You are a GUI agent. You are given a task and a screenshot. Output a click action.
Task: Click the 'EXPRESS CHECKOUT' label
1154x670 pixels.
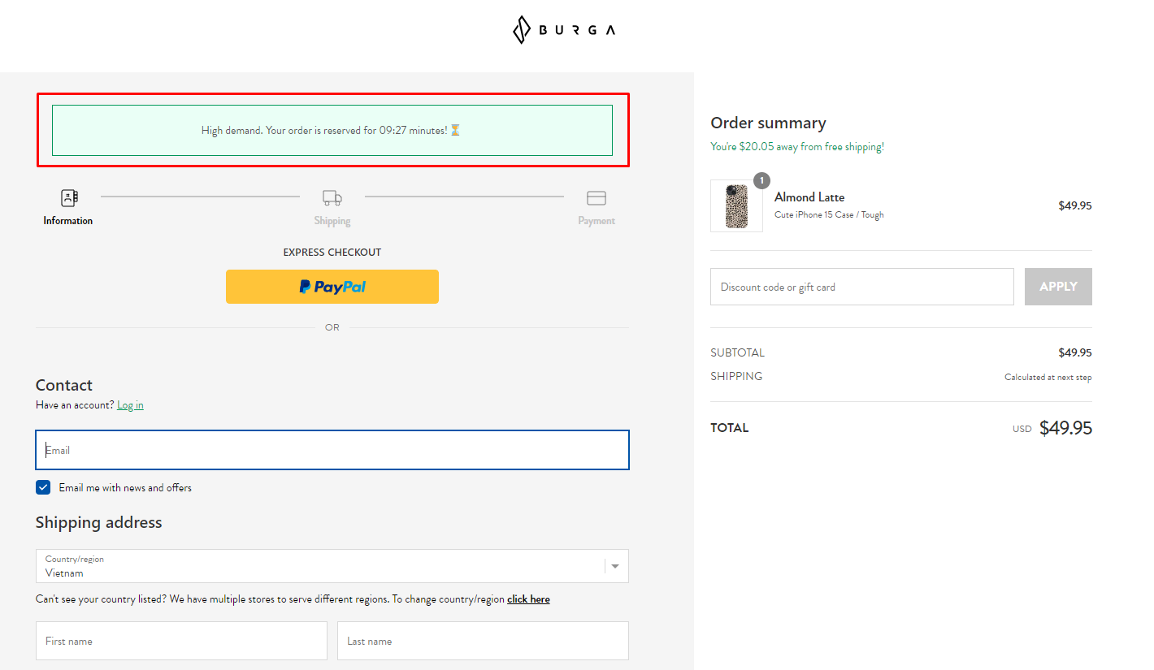pyautogui.click(x=332, y=253)
